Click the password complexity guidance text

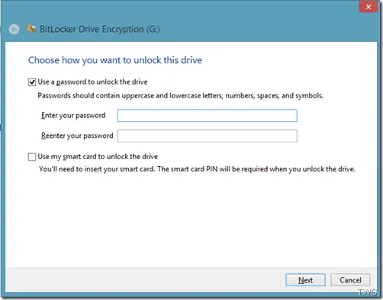[181, 96]
